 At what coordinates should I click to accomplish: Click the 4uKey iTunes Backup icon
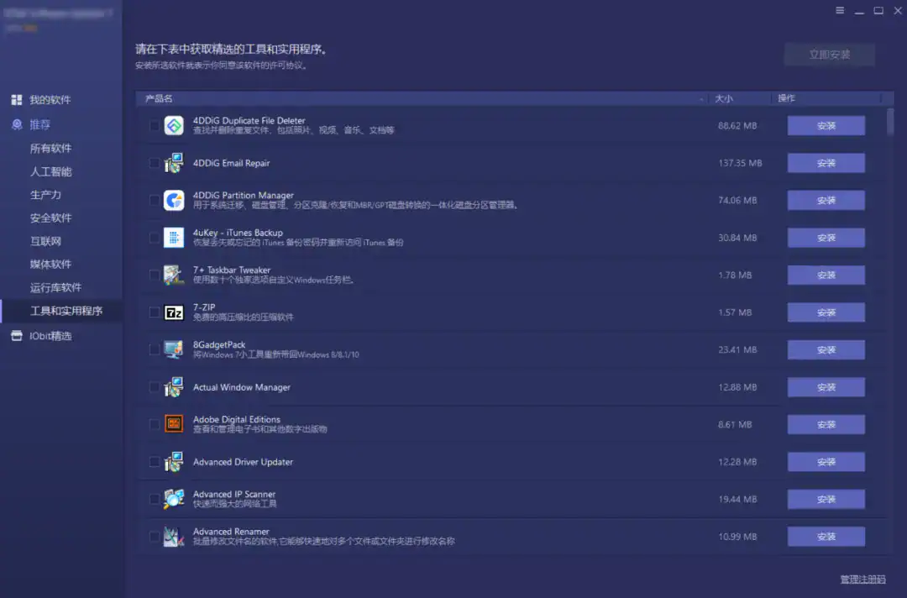pyautogui.click(x=174, y=238)
